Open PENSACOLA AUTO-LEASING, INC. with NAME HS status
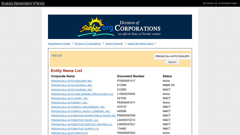Image resolution: width=240 pixels, height=135 pixels. [x=72, y=85]
